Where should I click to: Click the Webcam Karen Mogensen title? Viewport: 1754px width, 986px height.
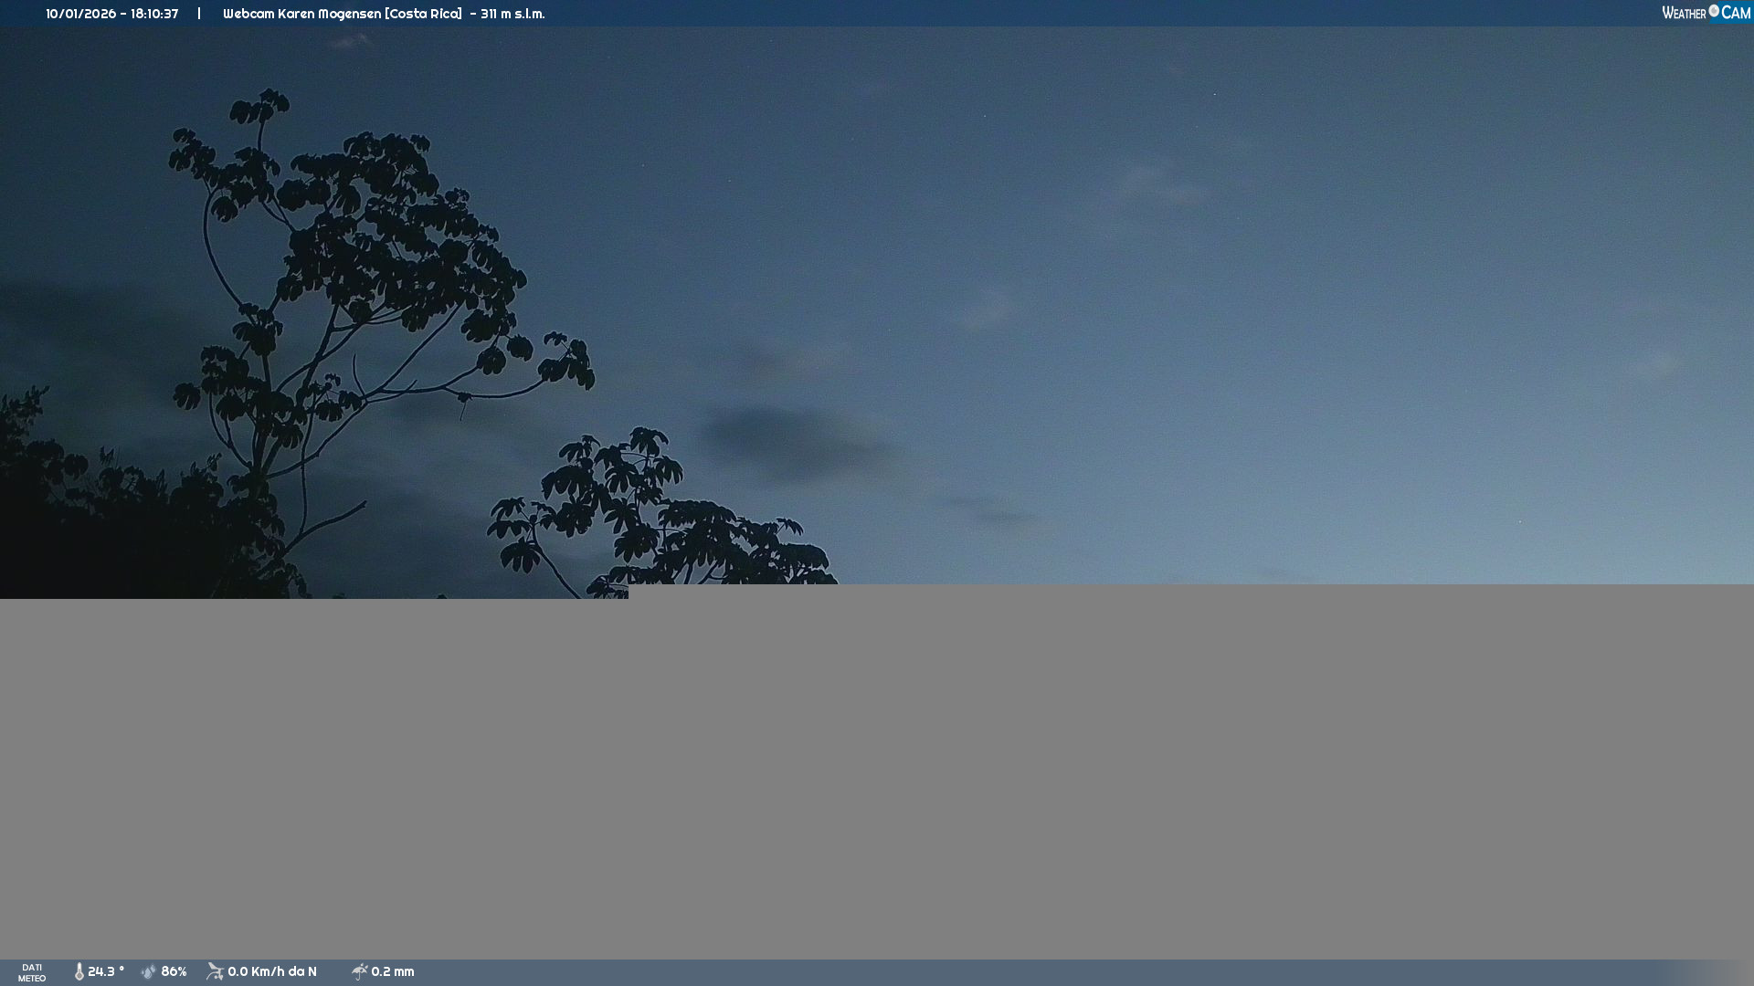[x=342, y=14]
